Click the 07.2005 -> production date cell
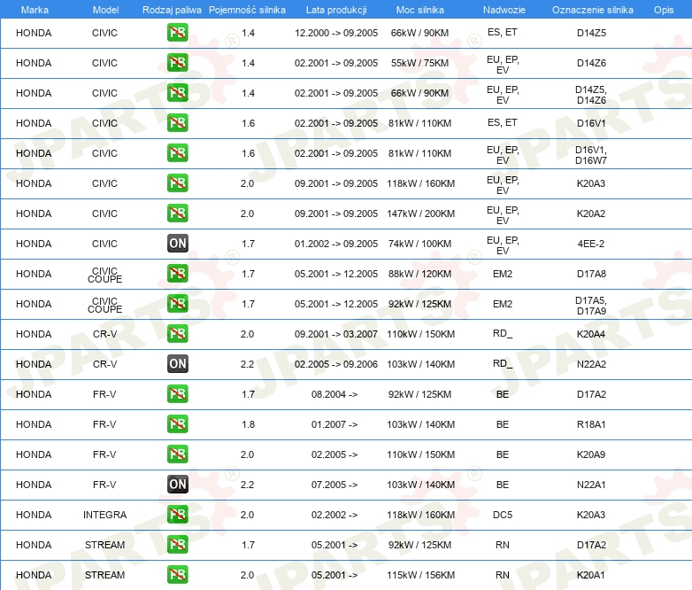The height and width of the screenshot is (590, 692). (334, 485)
